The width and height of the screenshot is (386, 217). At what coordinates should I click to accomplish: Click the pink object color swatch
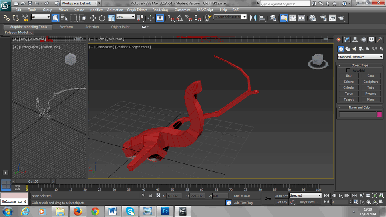(379, 115)
